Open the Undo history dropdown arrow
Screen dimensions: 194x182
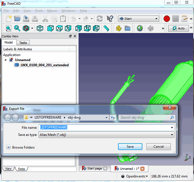click(x=79, y=19)
